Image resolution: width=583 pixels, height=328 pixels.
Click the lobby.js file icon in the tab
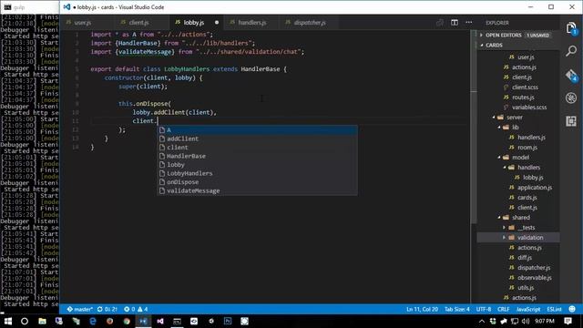tap(178, 23)
